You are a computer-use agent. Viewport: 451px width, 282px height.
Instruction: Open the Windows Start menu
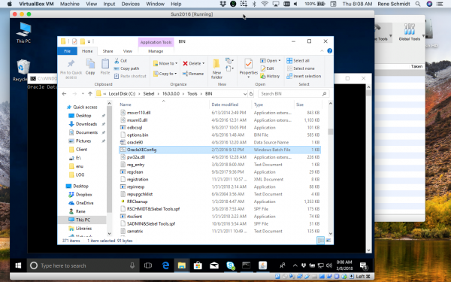[x=18, y=265]
